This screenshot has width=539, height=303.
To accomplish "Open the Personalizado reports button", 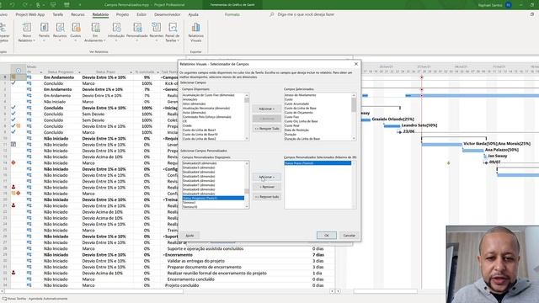I will tap(137, 31).
